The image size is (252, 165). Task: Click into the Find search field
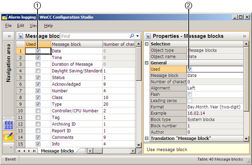point(94,36)
